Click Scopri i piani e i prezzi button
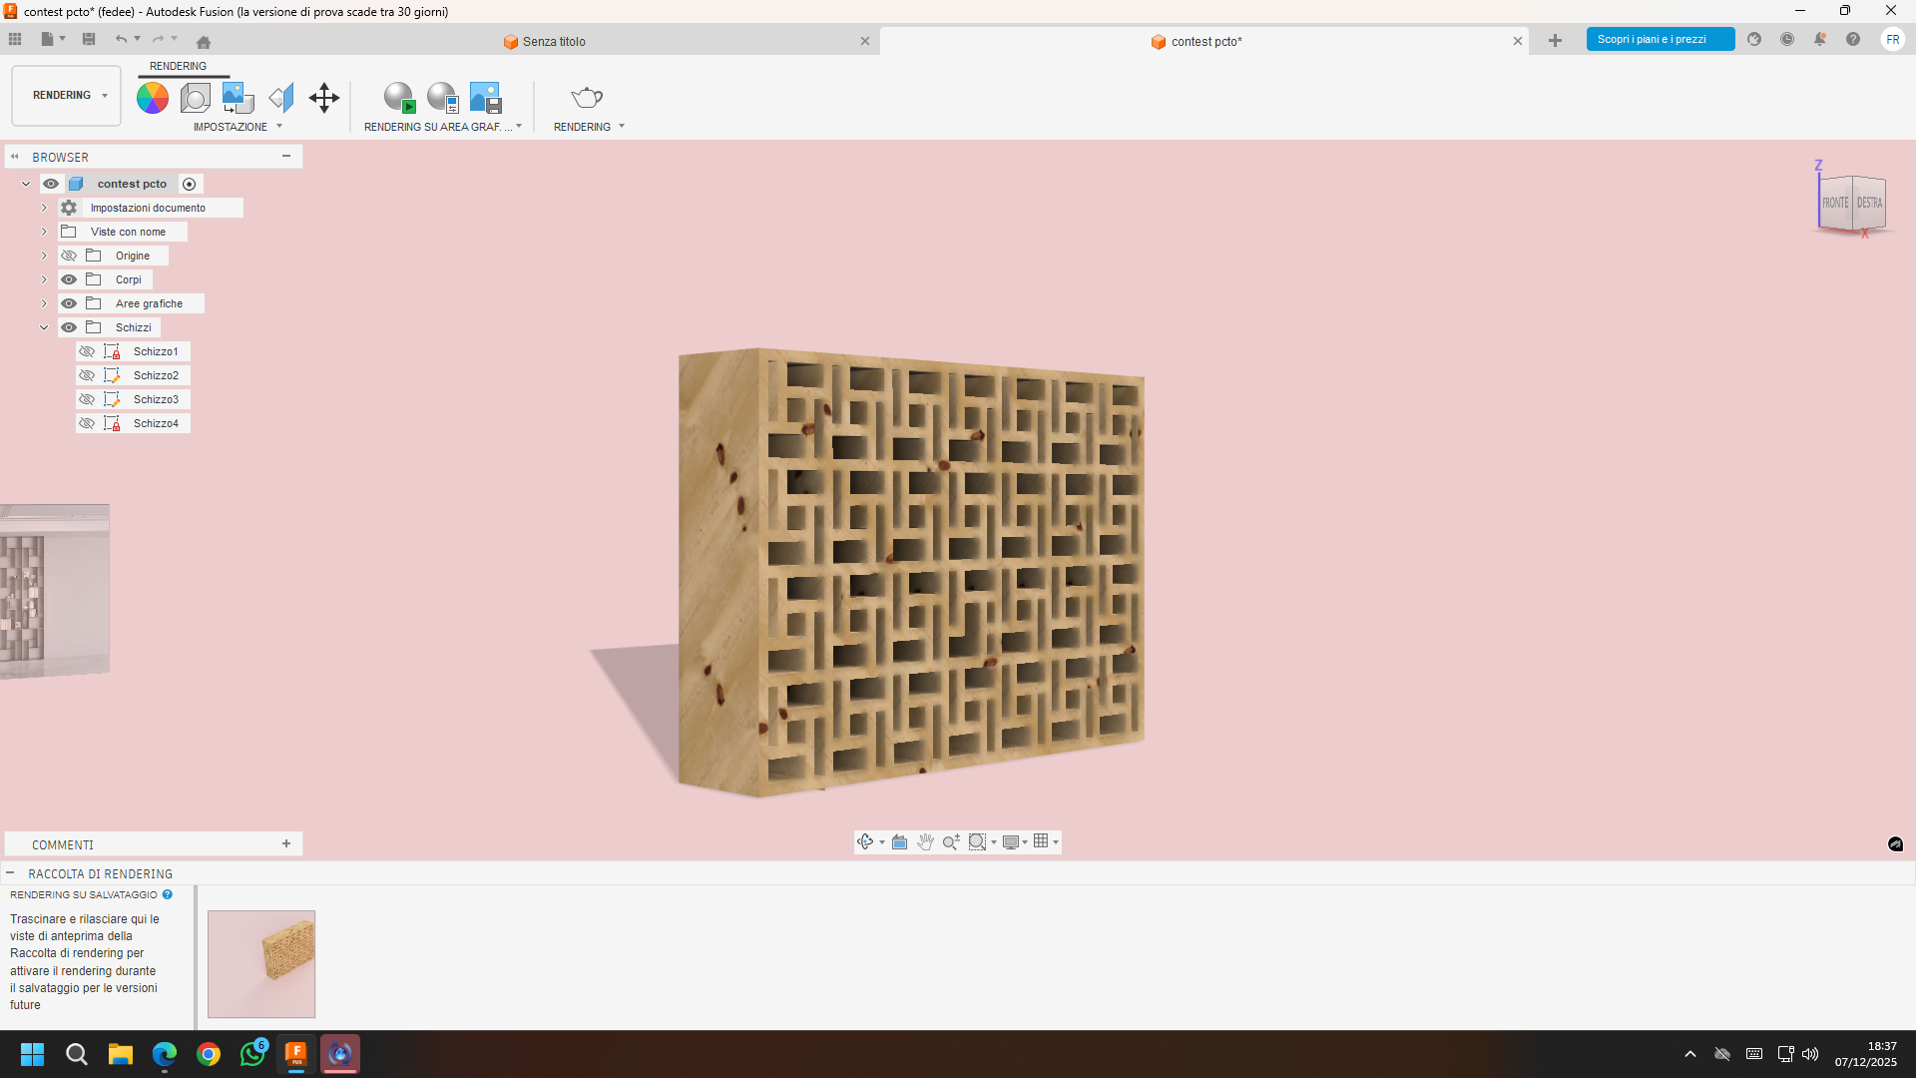 click(1660, 40)
